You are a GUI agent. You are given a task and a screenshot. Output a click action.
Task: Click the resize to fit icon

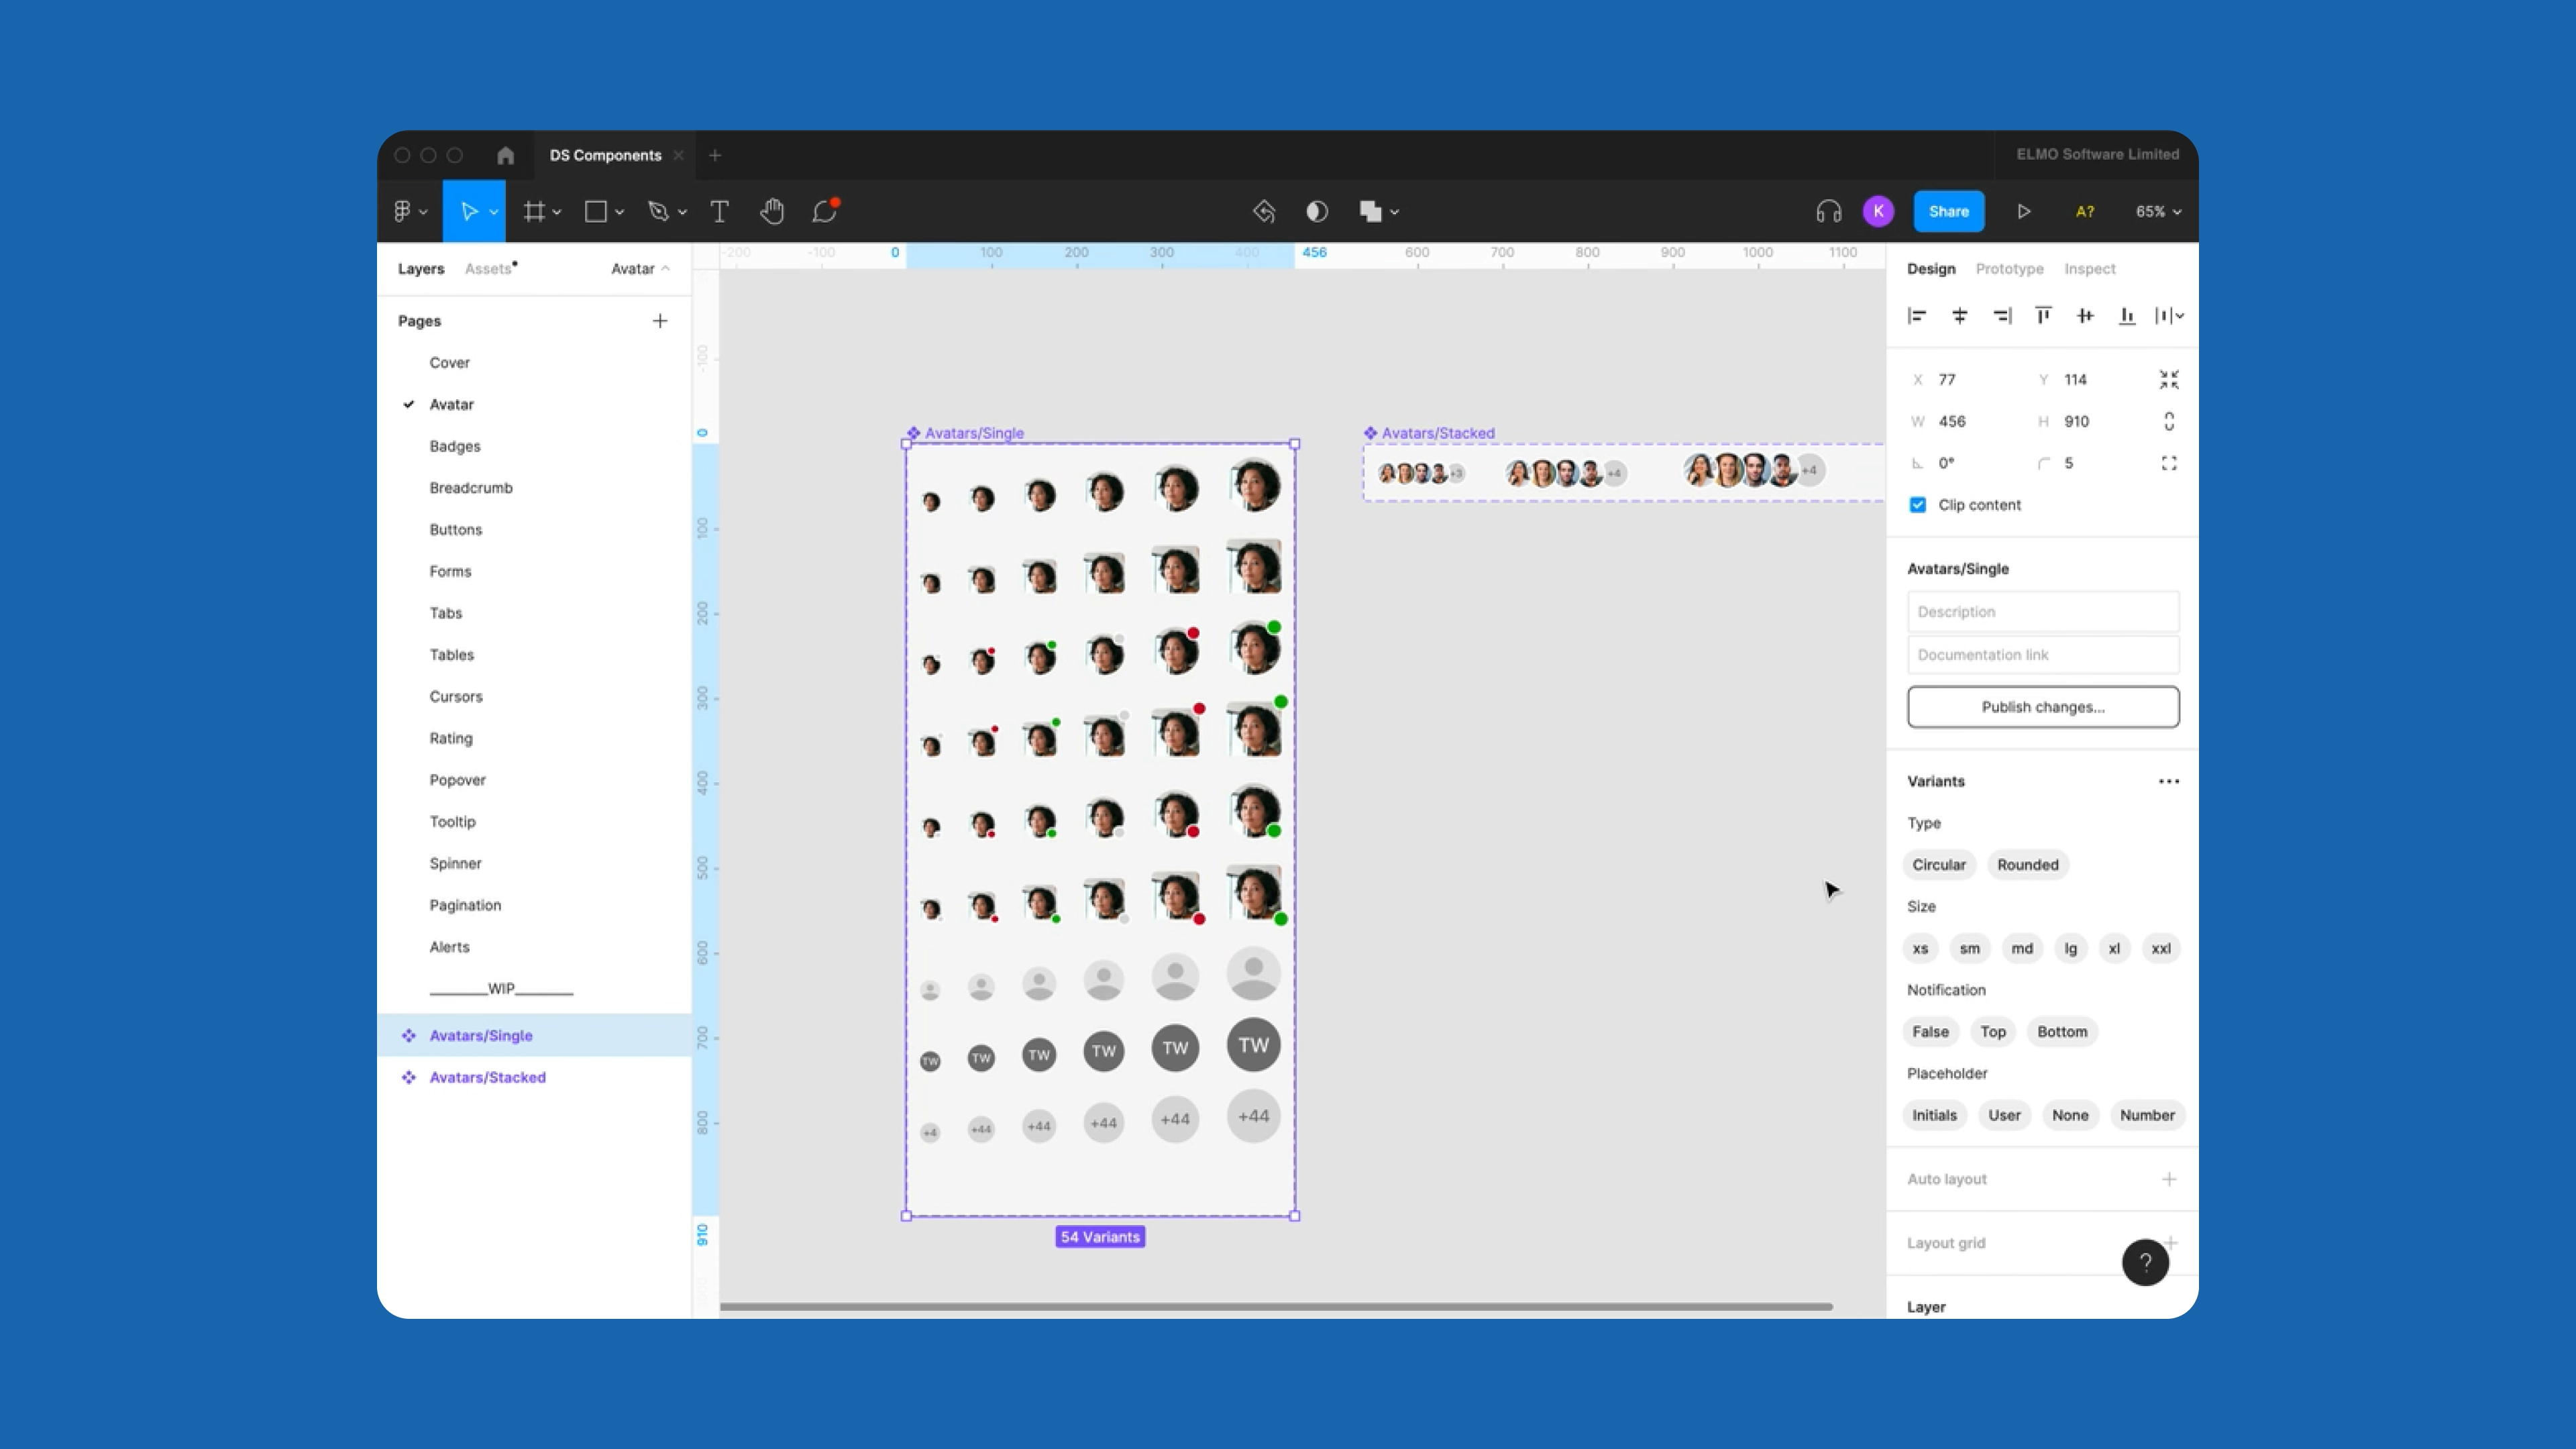click(2168, 379)
